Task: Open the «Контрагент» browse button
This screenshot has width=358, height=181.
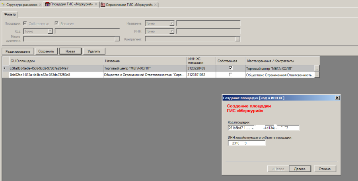Action: click(x=238, y=39)
